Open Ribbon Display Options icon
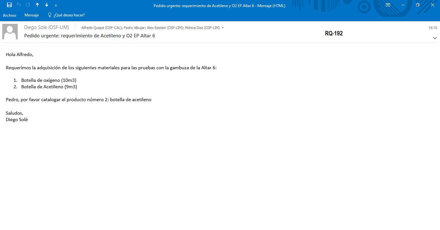 388,5
